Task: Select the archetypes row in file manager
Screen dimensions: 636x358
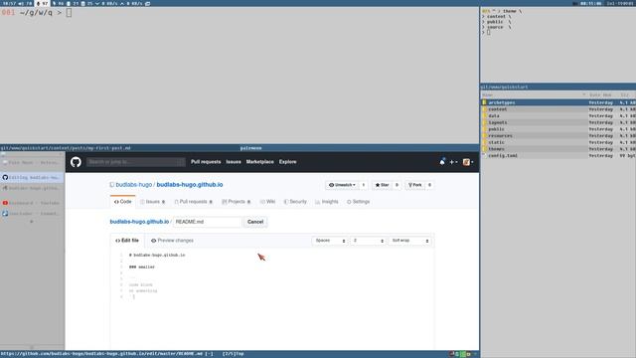Action: click(x=558, y=102)
